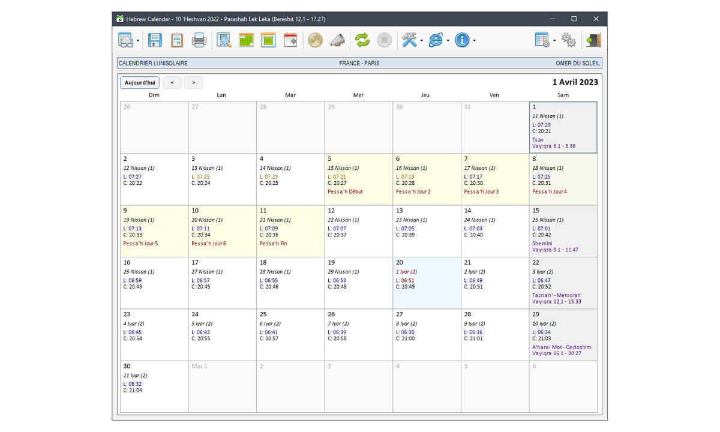Click the grey stop icon
This screenshot has height=432, width=720.
pos(385,40)
